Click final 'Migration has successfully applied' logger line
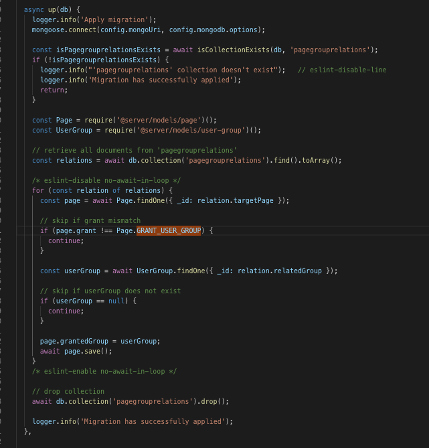Image resolution: width=429 pixels, height=448 pixels. pyautogui.click(x=133, y=421)
